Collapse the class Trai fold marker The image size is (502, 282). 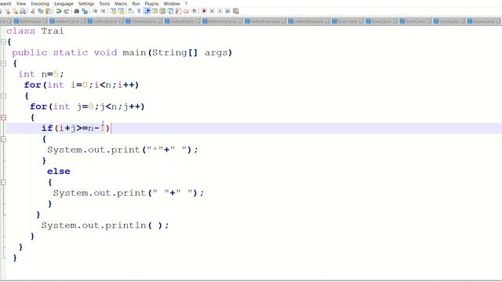click(x=3, y=42)
